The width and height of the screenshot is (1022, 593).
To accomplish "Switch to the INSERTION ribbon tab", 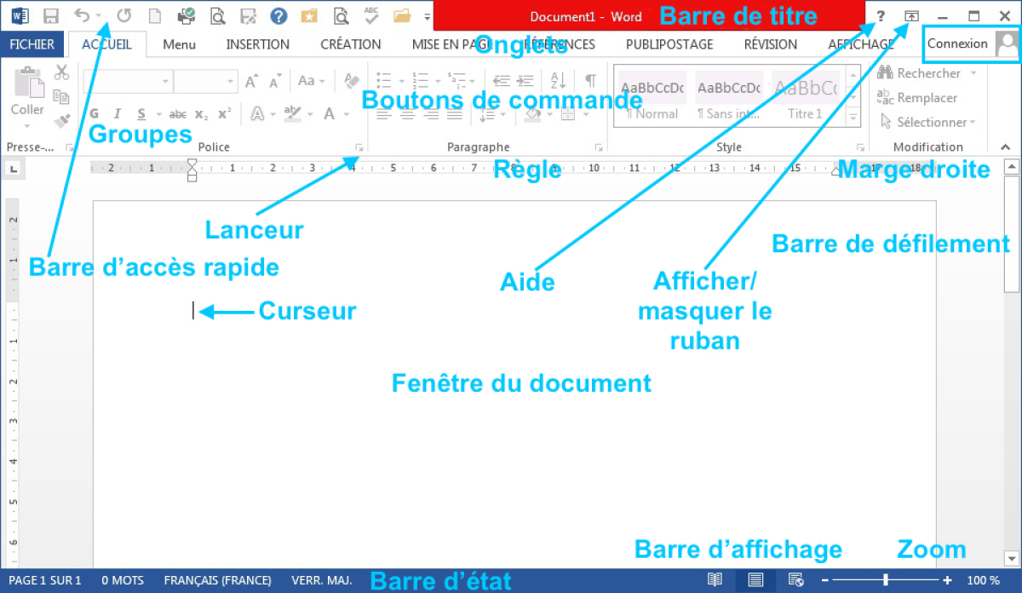I will (257, 44).
